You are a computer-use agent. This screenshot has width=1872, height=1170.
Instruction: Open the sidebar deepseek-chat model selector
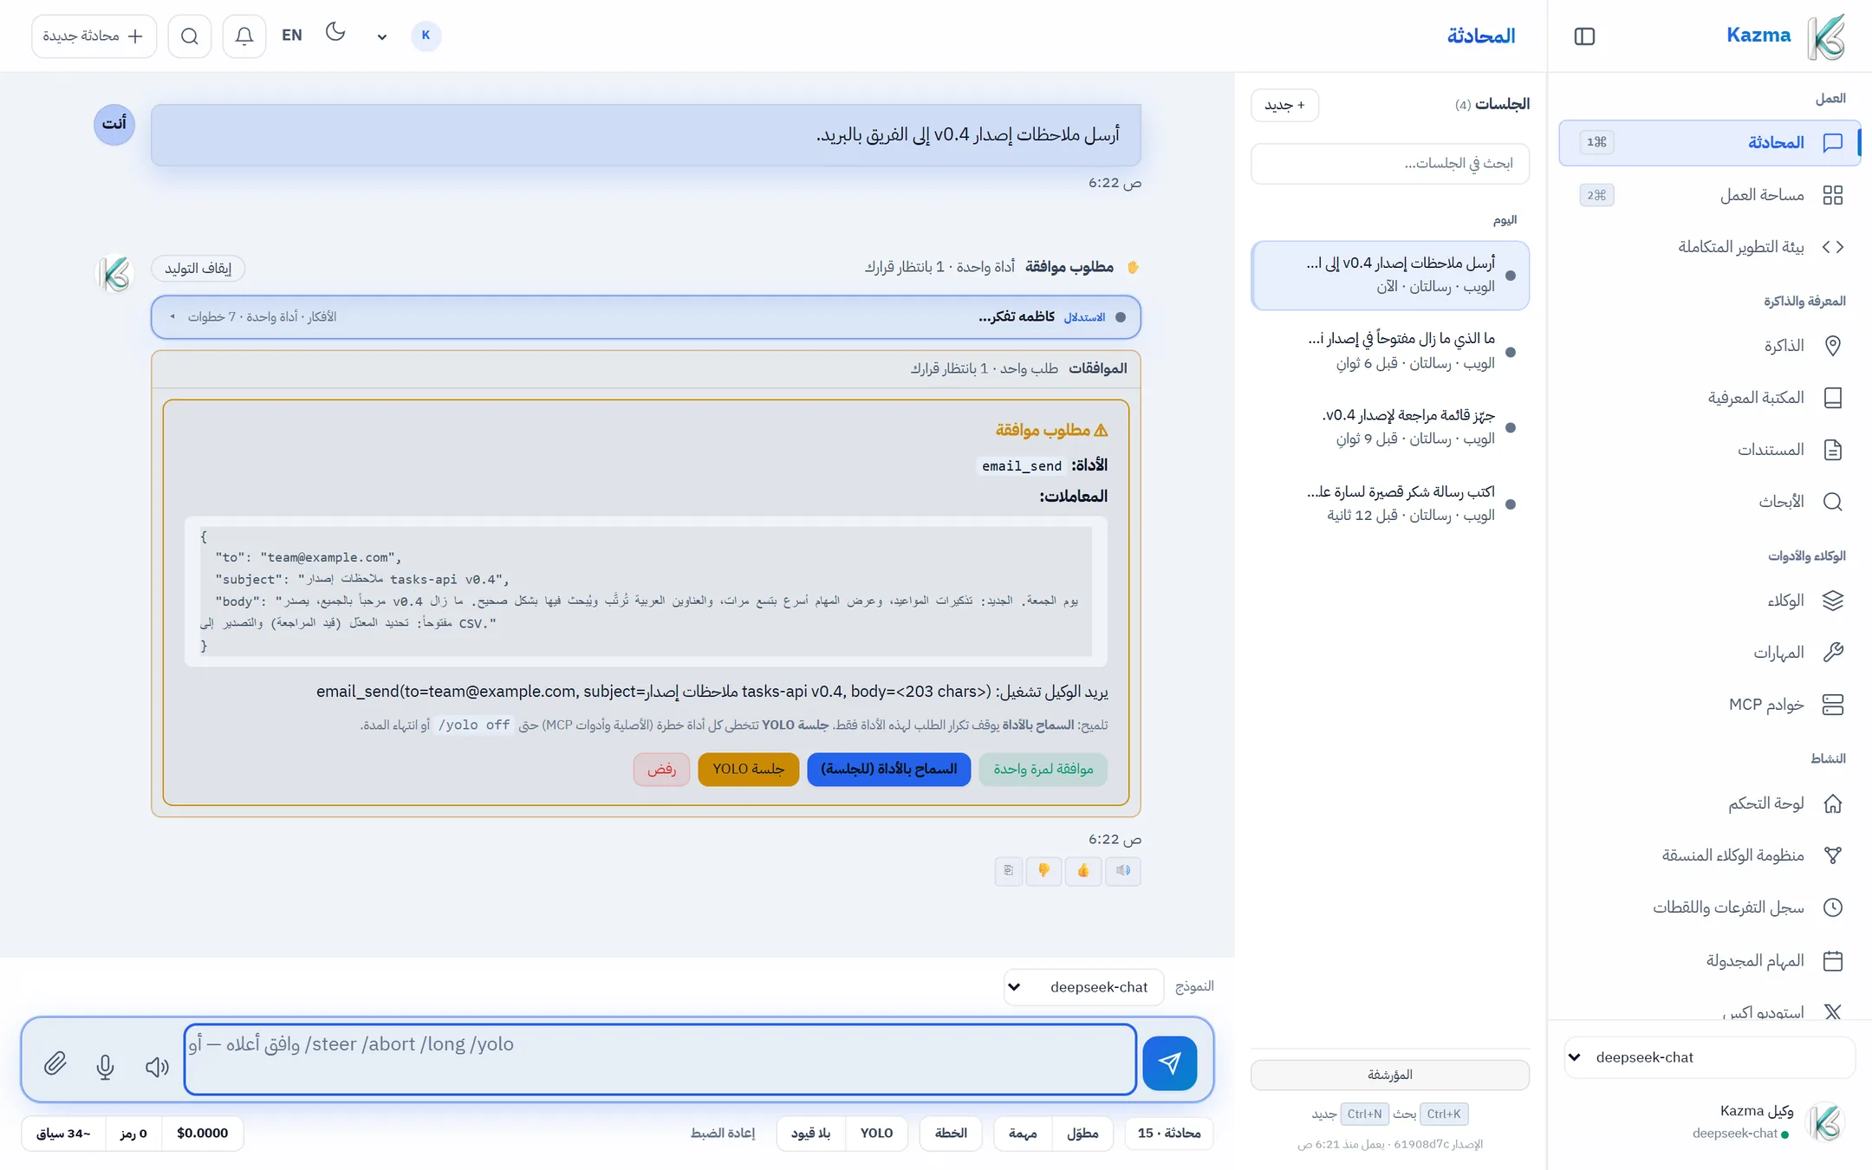(x=1709, y=1057)
